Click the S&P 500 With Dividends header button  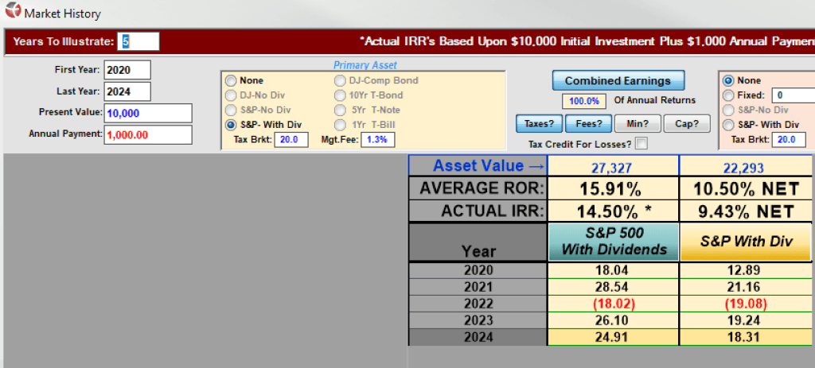[614, 242]
